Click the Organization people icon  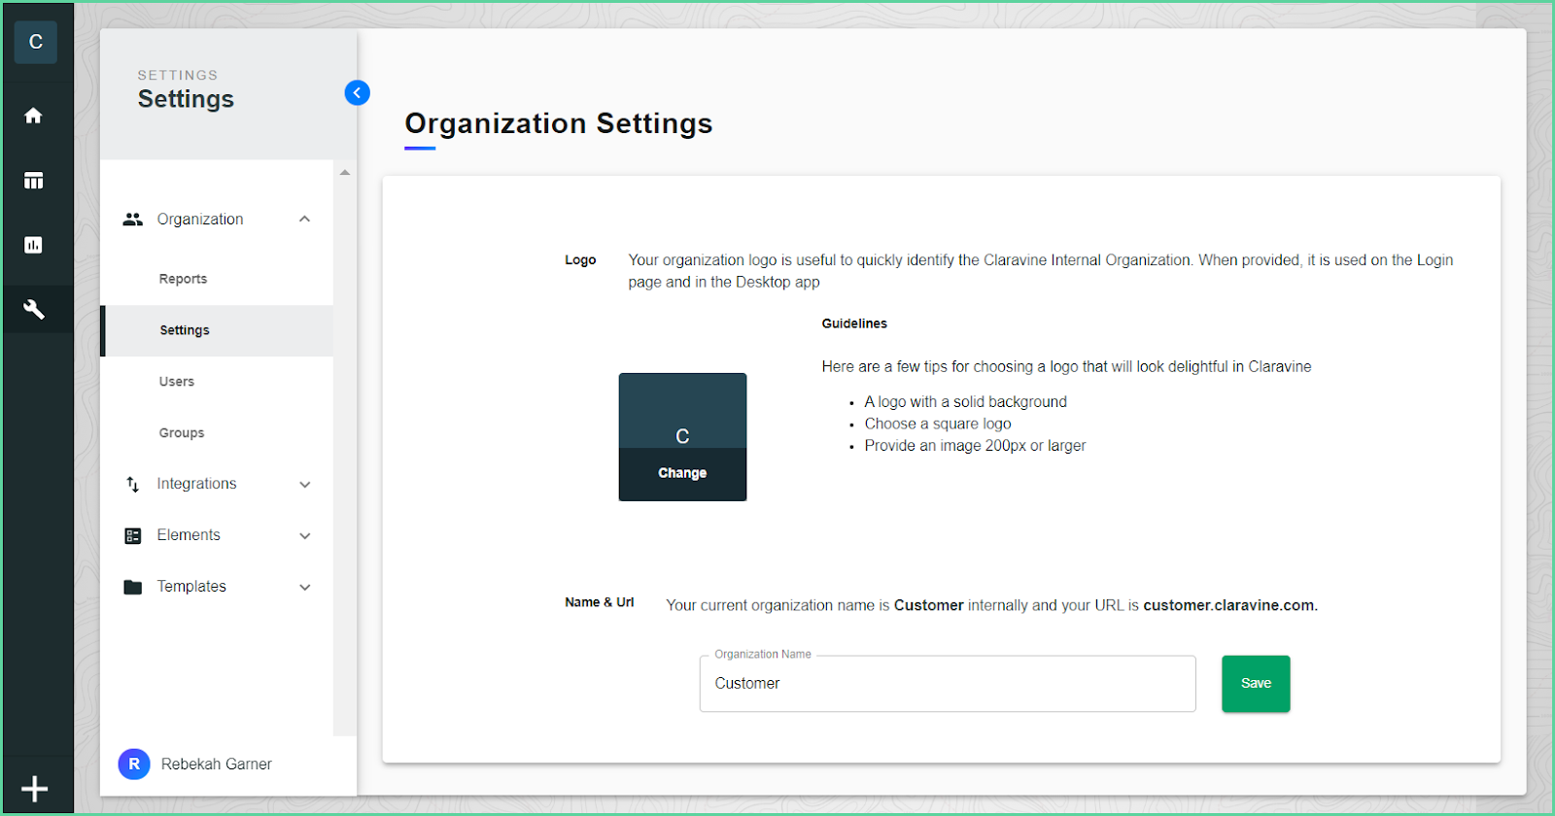133,220
